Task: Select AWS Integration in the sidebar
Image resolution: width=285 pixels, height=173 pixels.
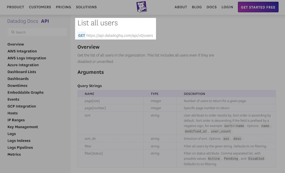Action: pyautogui.click(x=22, y=51)
